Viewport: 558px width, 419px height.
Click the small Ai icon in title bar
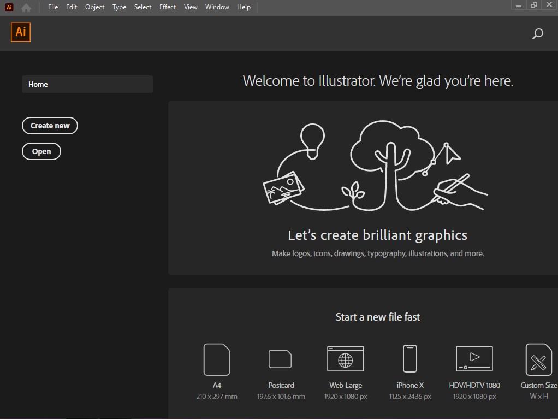[x=9, y=7]
